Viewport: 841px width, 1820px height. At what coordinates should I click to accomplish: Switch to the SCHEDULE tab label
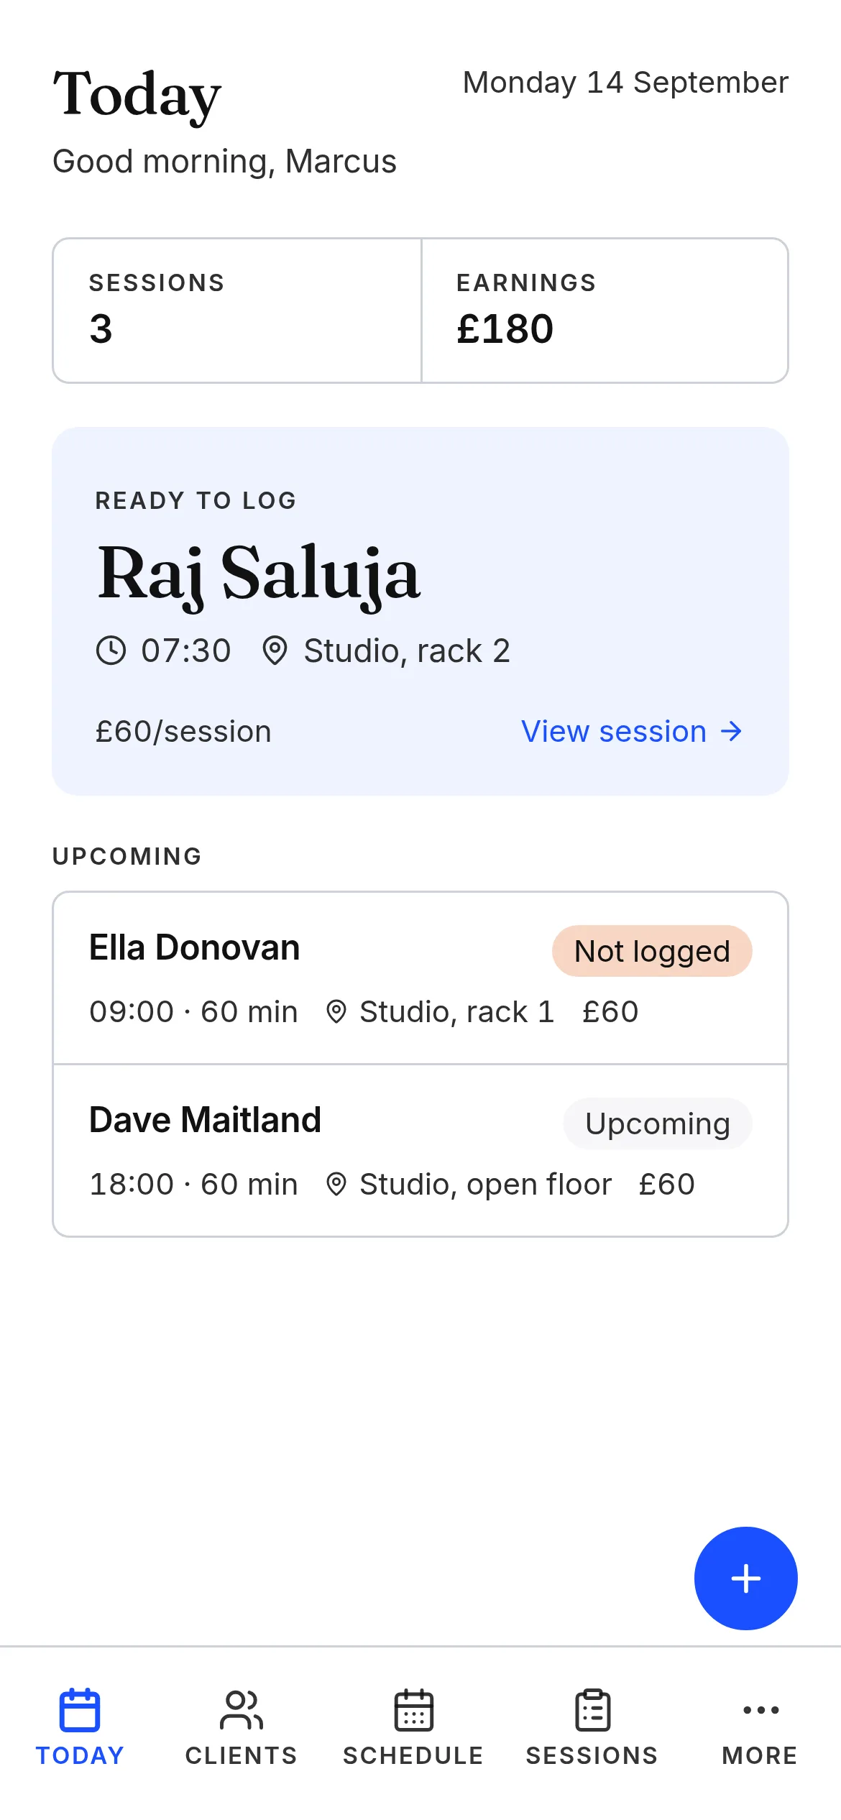pos(413,1755)
